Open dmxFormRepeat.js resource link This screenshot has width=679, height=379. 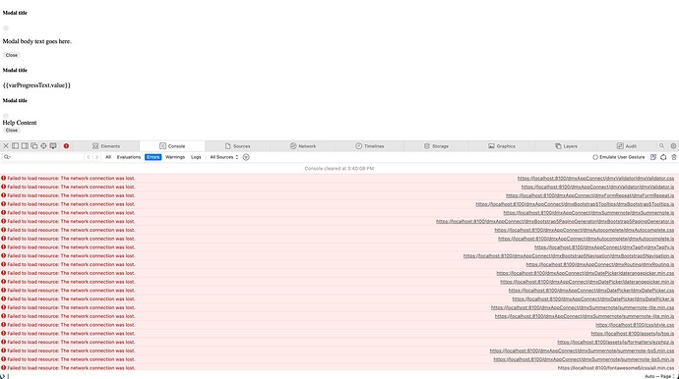click(589, 195)
